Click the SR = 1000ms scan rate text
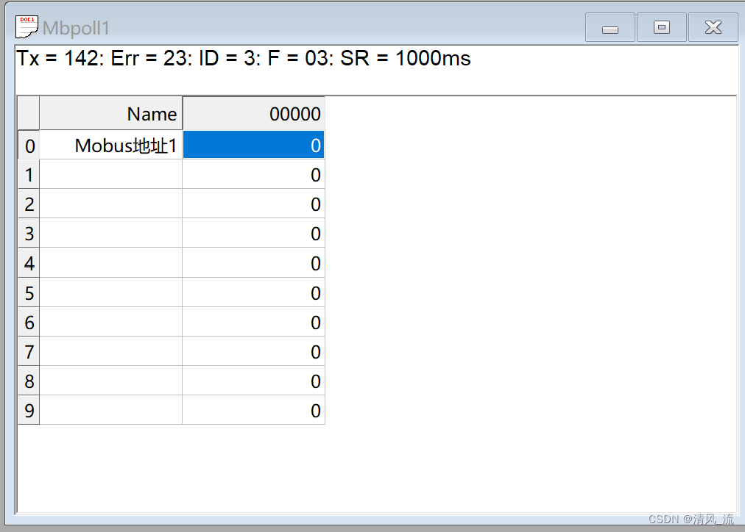Screen dimensions: 745x532 [x=405, y=58]
